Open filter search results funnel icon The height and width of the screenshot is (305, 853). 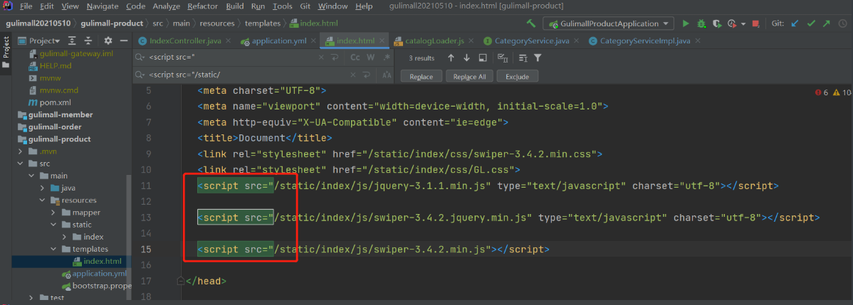(x=538, y=58)
